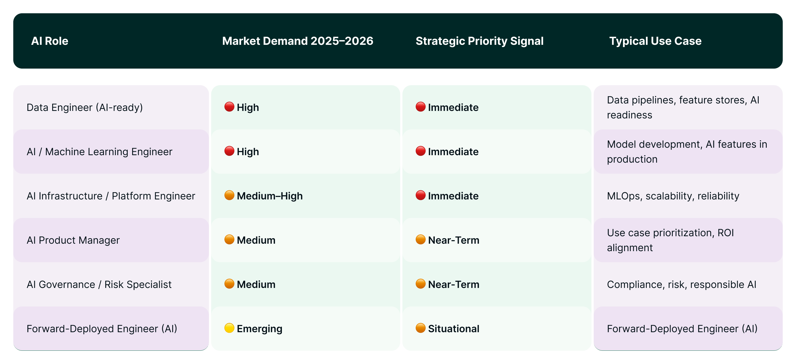Click the orange dot next to Situational
This screenshot has width=796, height=364.
tap(420, 328)
